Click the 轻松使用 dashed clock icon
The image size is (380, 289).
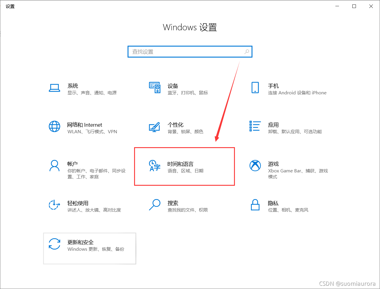point(54,205)
